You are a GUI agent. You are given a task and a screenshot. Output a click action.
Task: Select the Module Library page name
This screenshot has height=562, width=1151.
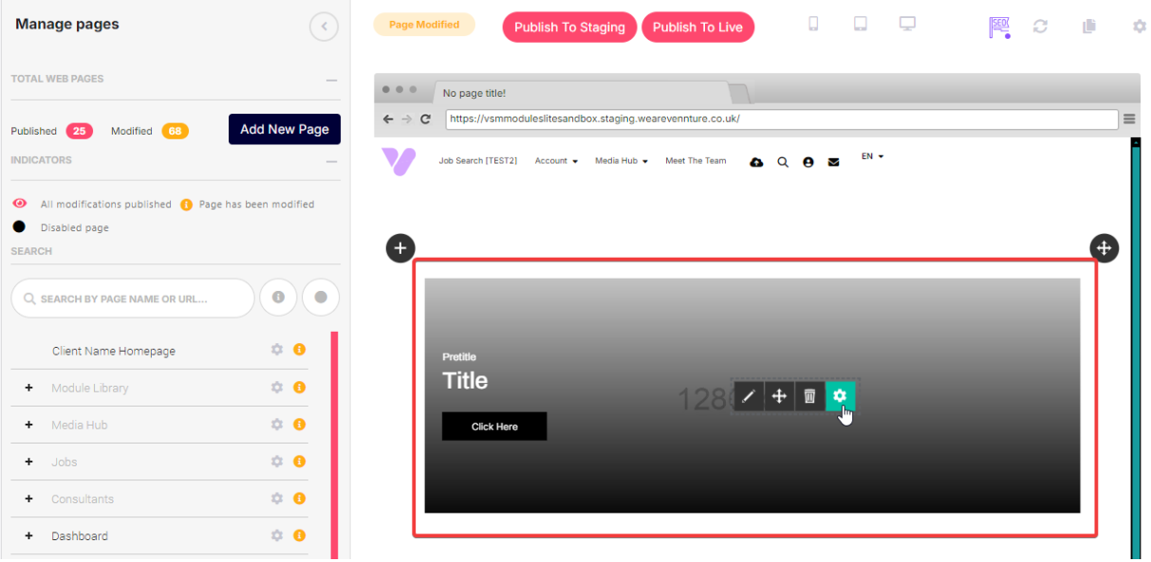[x=90, y=388]
